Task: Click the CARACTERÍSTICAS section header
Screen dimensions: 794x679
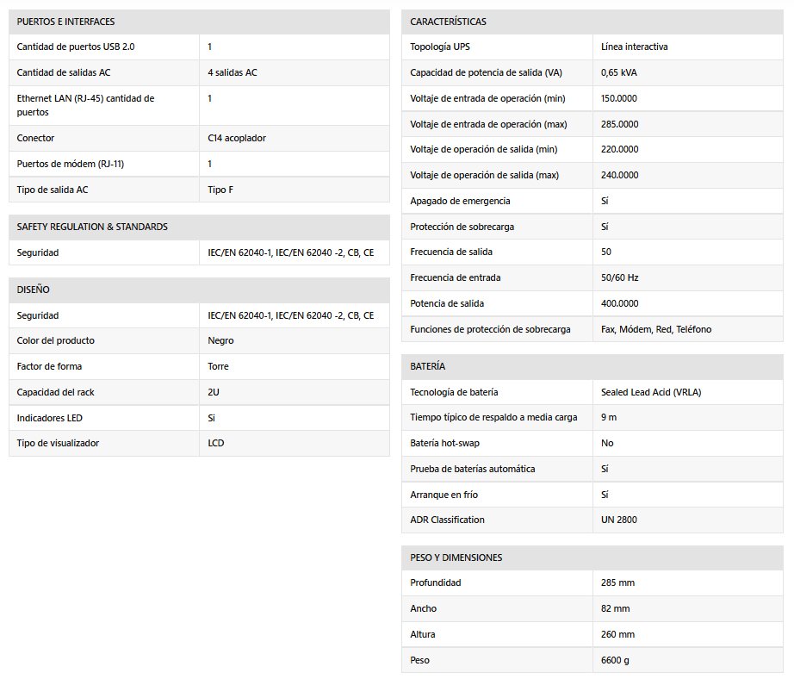Action: point(448,22)
